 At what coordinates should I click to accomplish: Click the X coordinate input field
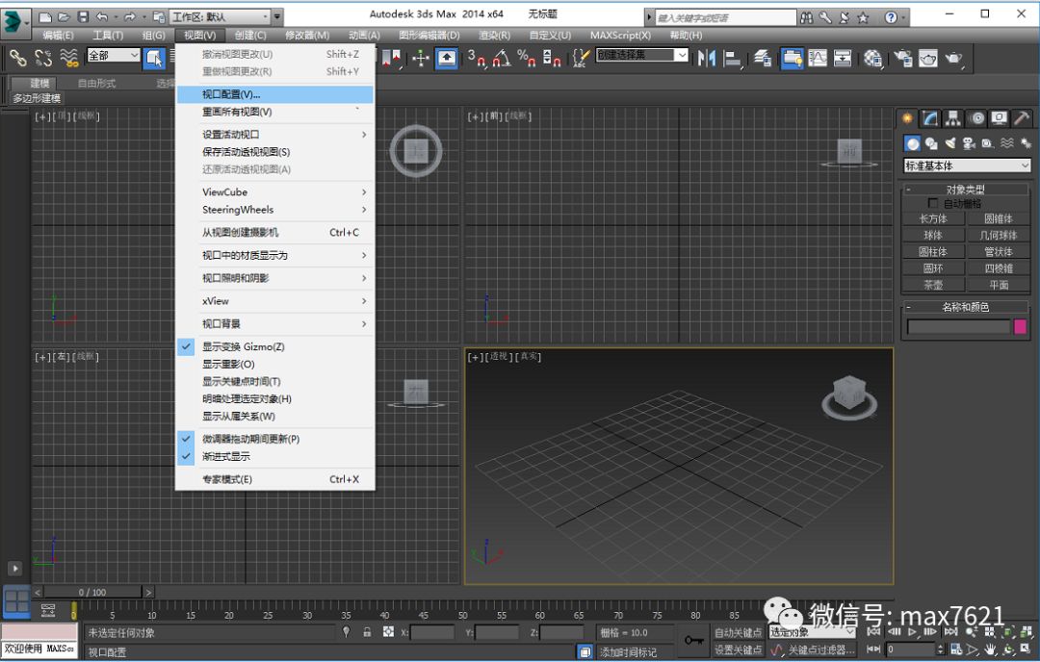point(431,633)
